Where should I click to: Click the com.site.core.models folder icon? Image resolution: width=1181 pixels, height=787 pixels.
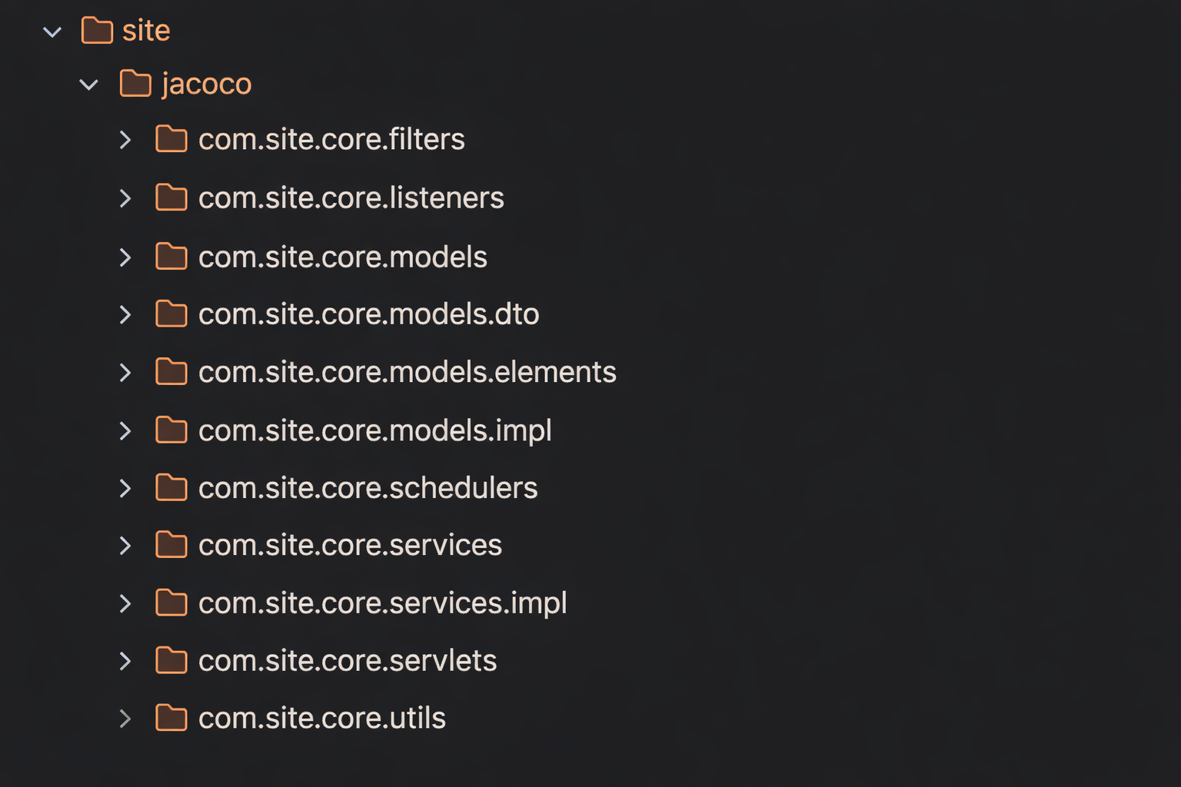(171, 257)
